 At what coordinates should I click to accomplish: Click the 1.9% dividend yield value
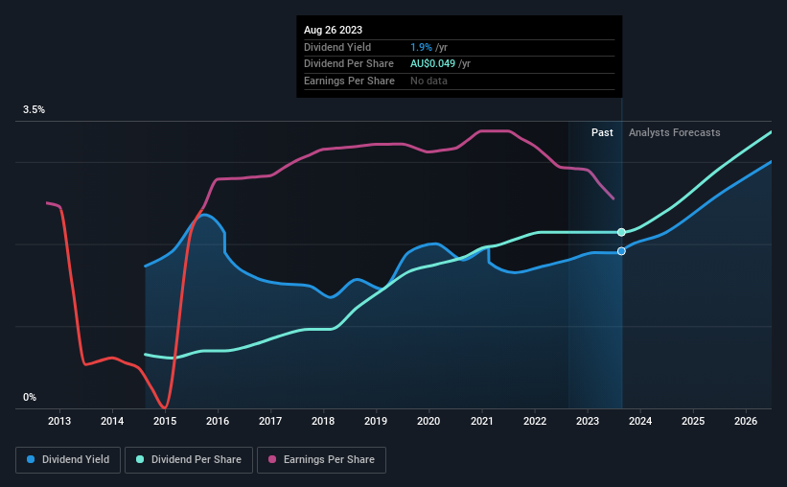[421, 47]
